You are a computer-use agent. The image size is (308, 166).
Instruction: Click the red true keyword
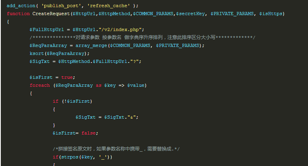click(67, 77)
